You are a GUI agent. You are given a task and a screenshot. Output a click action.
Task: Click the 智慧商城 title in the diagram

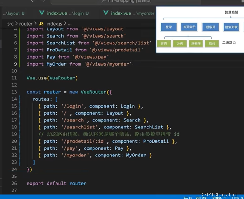click(x=231, y=12)
